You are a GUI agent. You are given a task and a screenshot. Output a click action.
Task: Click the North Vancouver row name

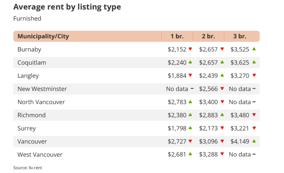tap(41, 102)
